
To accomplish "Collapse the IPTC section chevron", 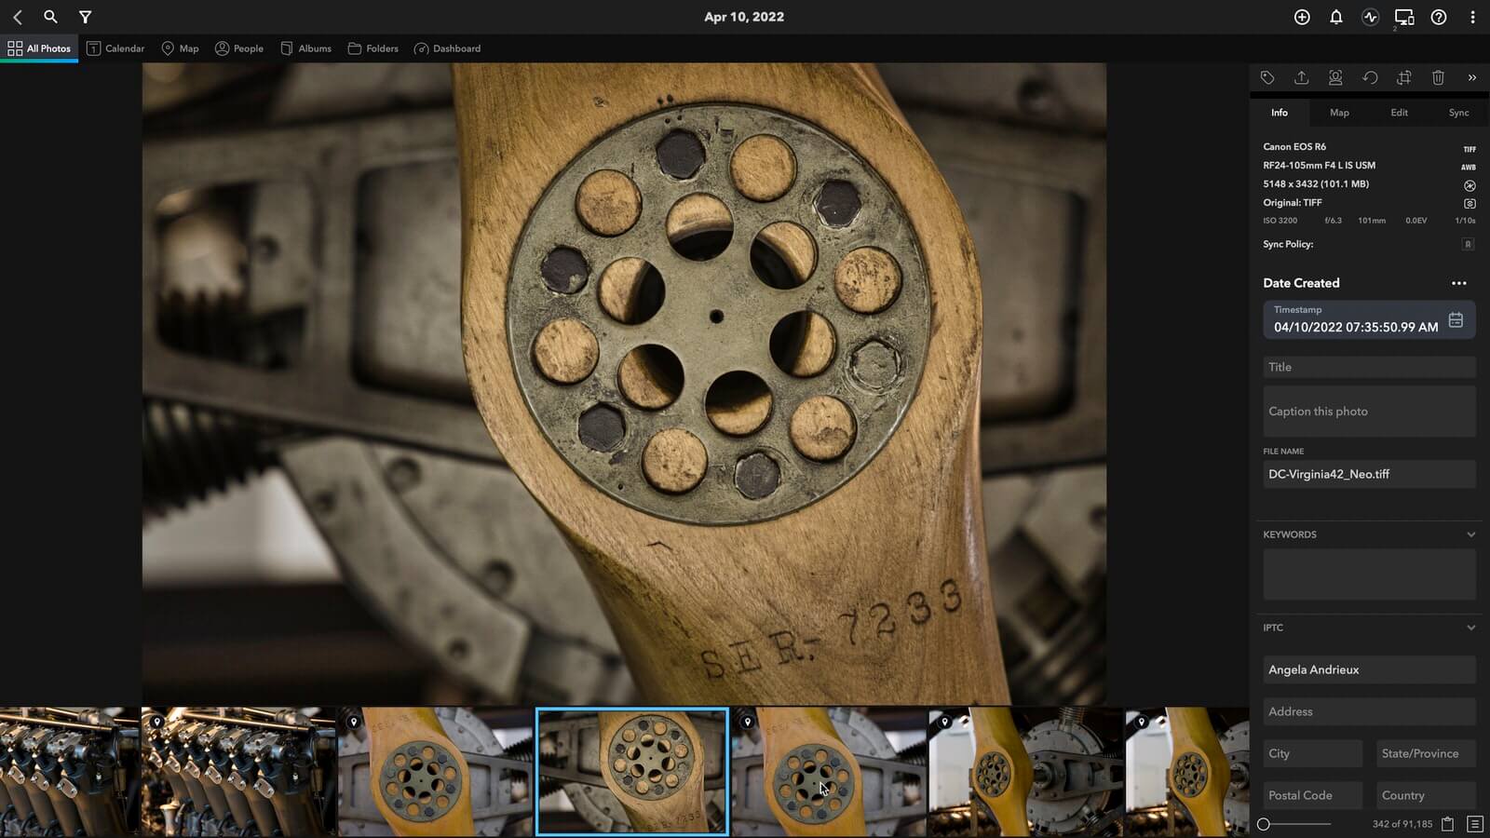I will pyautogui.click(x=1470, y=628).
